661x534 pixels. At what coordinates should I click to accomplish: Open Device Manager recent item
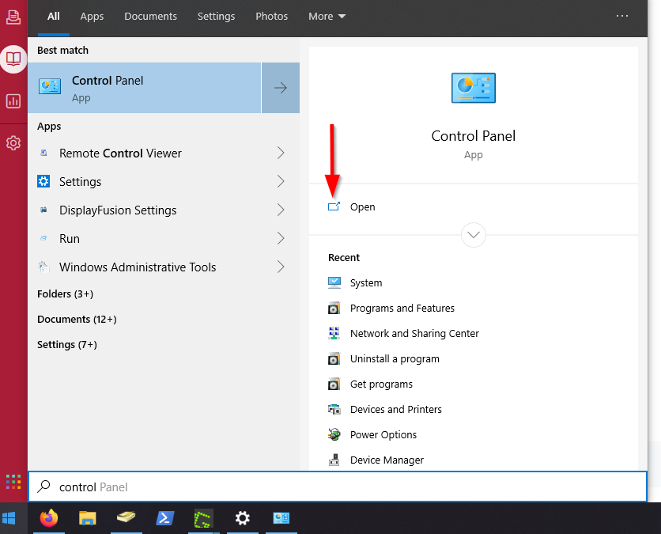click(387, 460)
